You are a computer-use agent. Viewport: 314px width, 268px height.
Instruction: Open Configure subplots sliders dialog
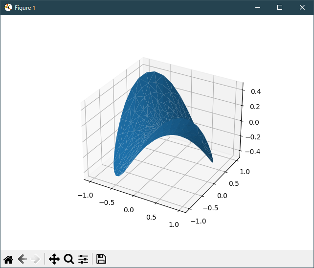pyautogui.click(x=83, y=259)
